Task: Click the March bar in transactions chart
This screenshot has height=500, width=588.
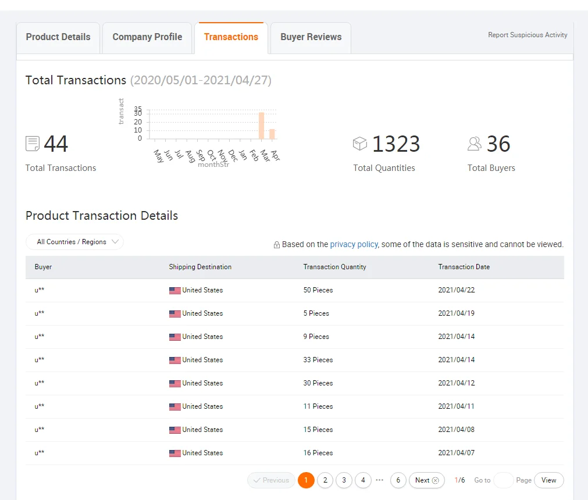Action: tap(261, 126)
